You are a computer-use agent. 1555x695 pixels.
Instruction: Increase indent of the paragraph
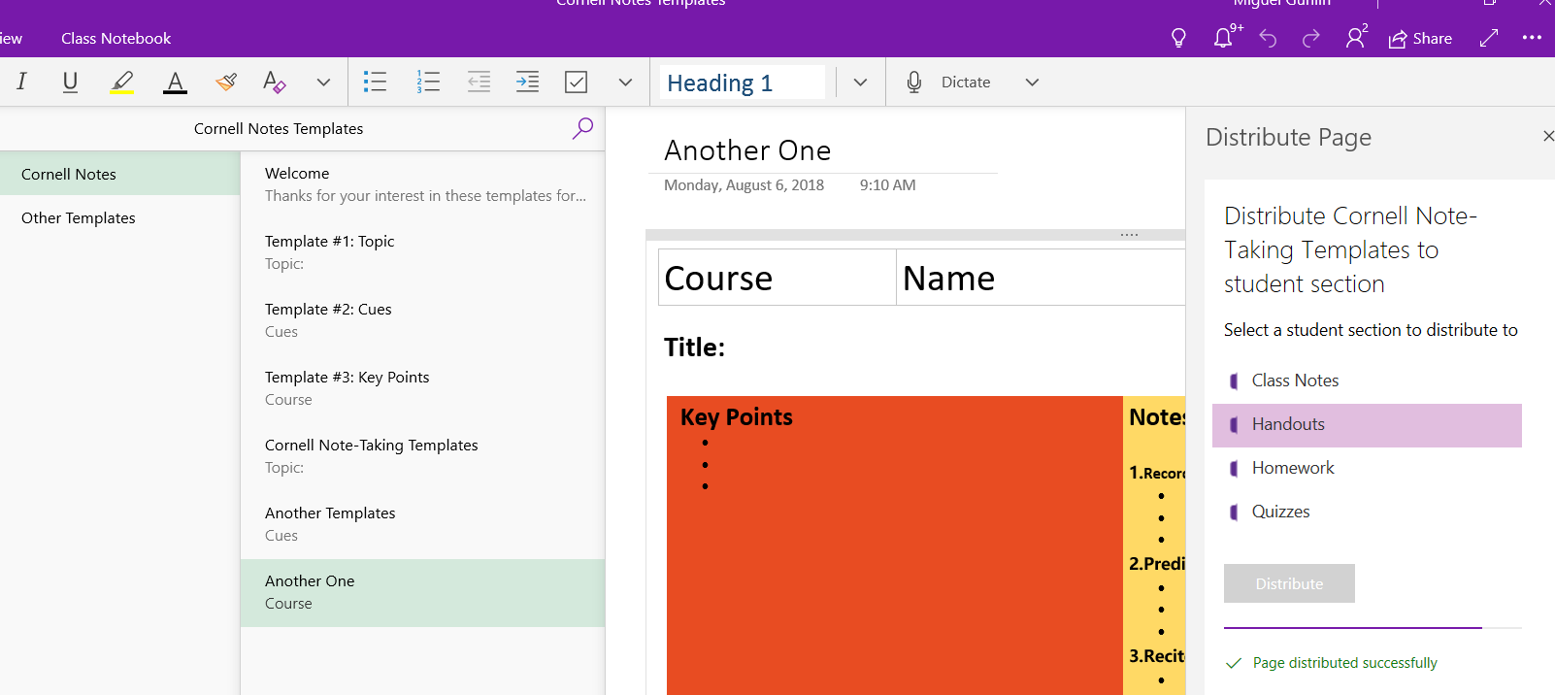[527, 82]
